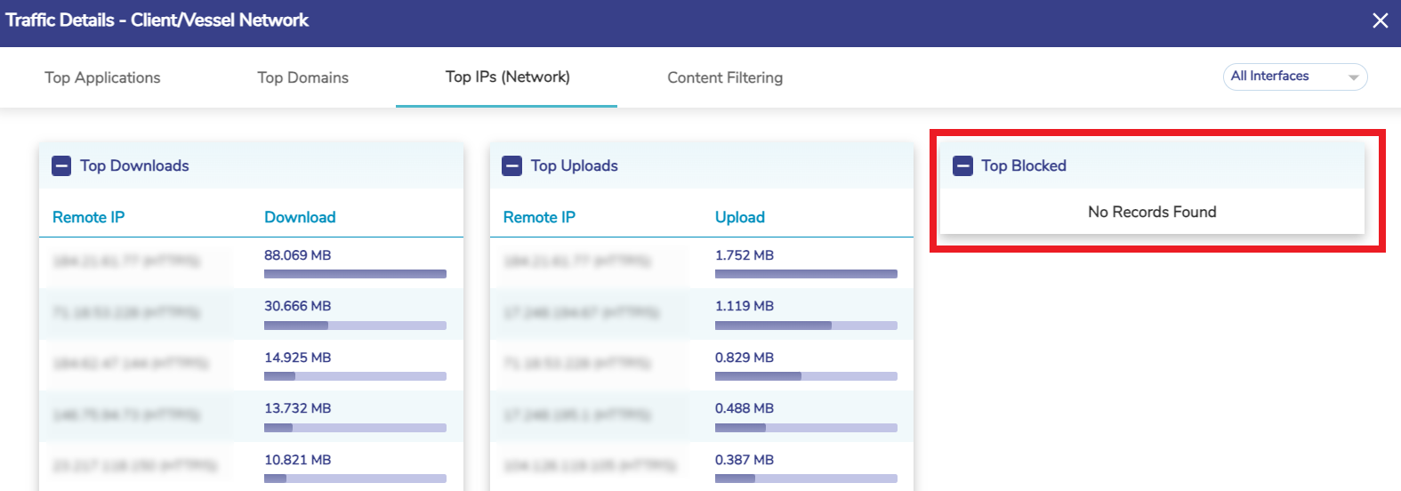Click the No Records Found message
Image resolution: width=1401 pixels, height=491 pixels.
click(1152, 212)
